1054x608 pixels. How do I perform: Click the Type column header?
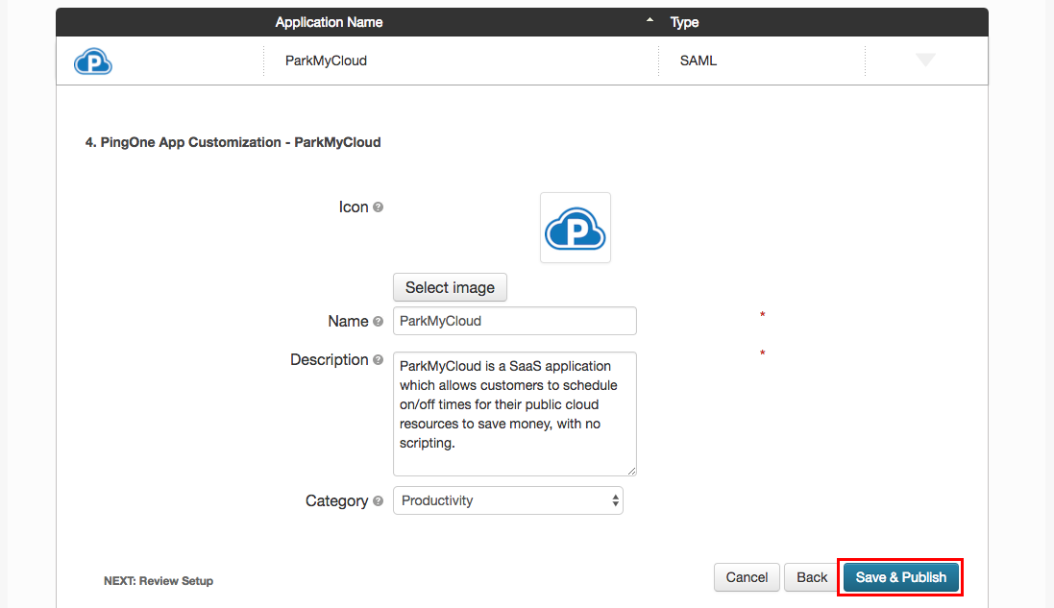coord(684,22)
